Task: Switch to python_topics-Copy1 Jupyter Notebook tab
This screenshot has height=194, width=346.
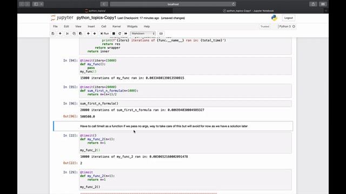Action: point(248,11)
